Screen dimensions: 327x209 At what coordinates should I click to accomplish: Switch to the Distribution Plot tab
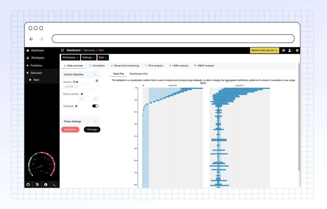(x=139, y=74)
